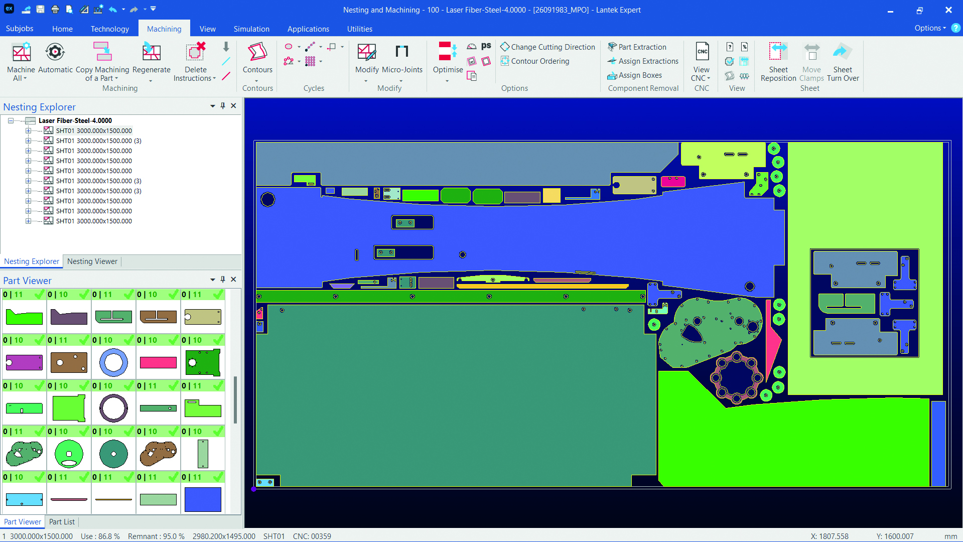Viewport: 963px width, 542px height.
Task: Select the pink rectangle part thumbnail
Action: click(x=158, y=362)
